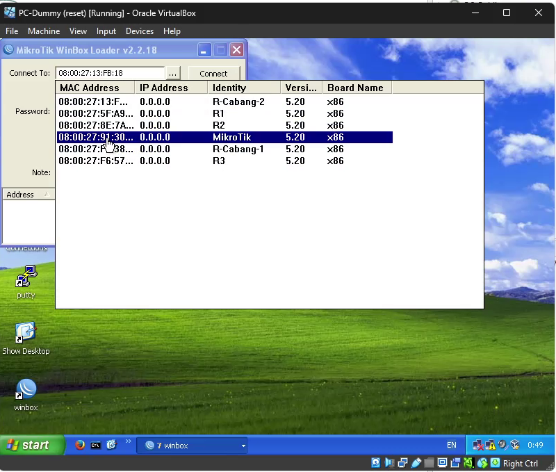The width and height of the screenshot is (556, 472).
Task: Click the VirtualBox display status icon
Action: 442,463
